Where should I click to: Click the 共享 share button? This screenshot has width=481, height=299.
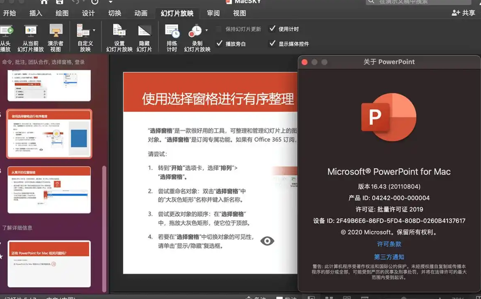click(464, 13)
